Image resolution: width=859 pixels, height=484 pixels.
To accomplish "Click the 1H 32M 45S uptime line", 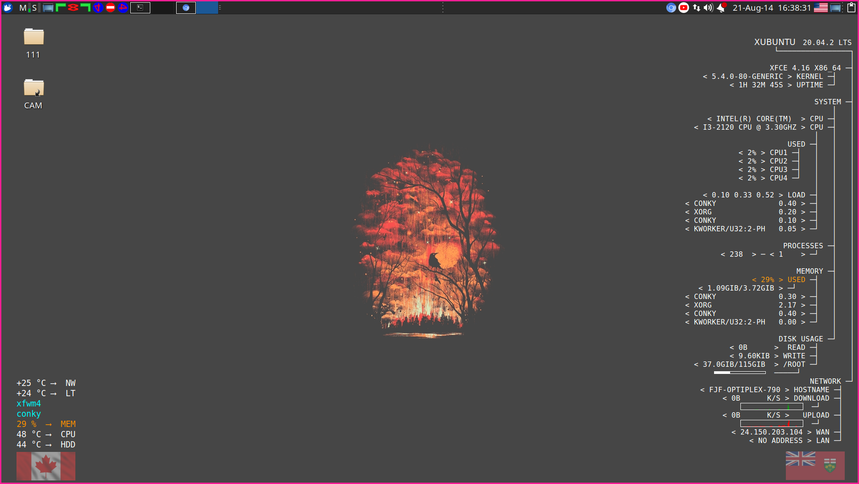I will pyautogui.click(x=776, y=85).
